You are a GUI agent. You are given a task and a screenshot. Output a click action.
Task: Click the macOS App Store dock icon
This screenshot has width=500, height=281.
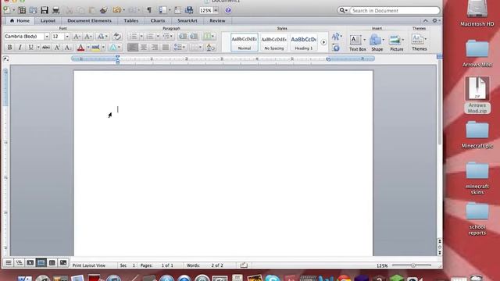pos(166,279)
